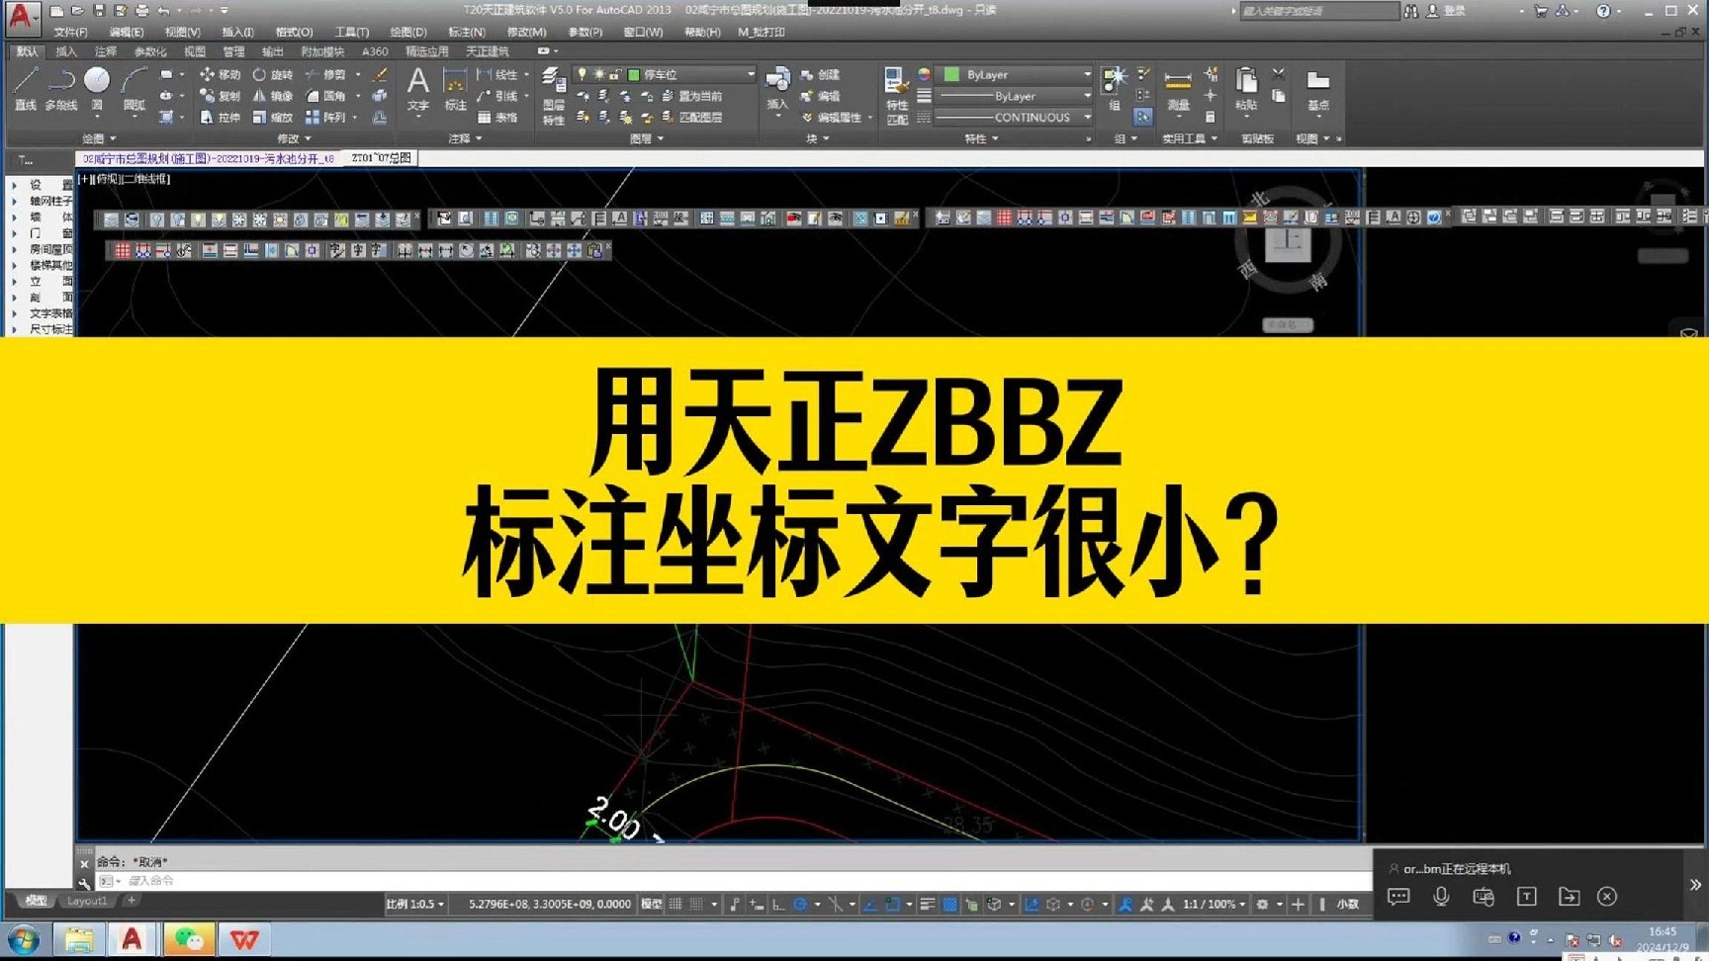Open the ByLayer lineweight dropdown
Viewport: 1709px width, 961px height.
click(x=1087, y=96)
